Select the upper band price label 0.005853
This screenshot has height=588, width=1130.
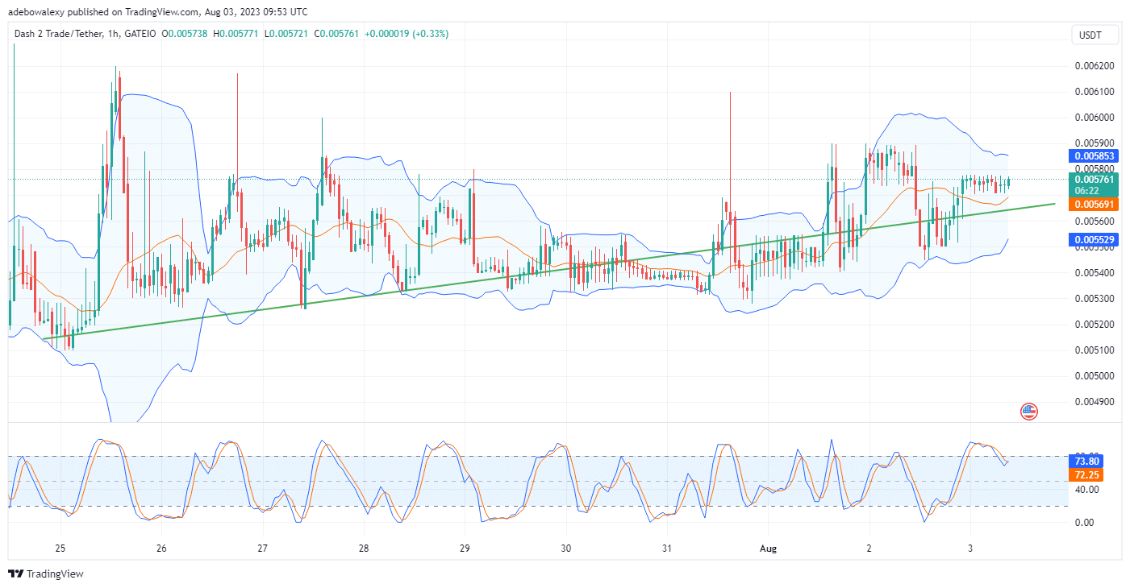(x=1094, y=156)
